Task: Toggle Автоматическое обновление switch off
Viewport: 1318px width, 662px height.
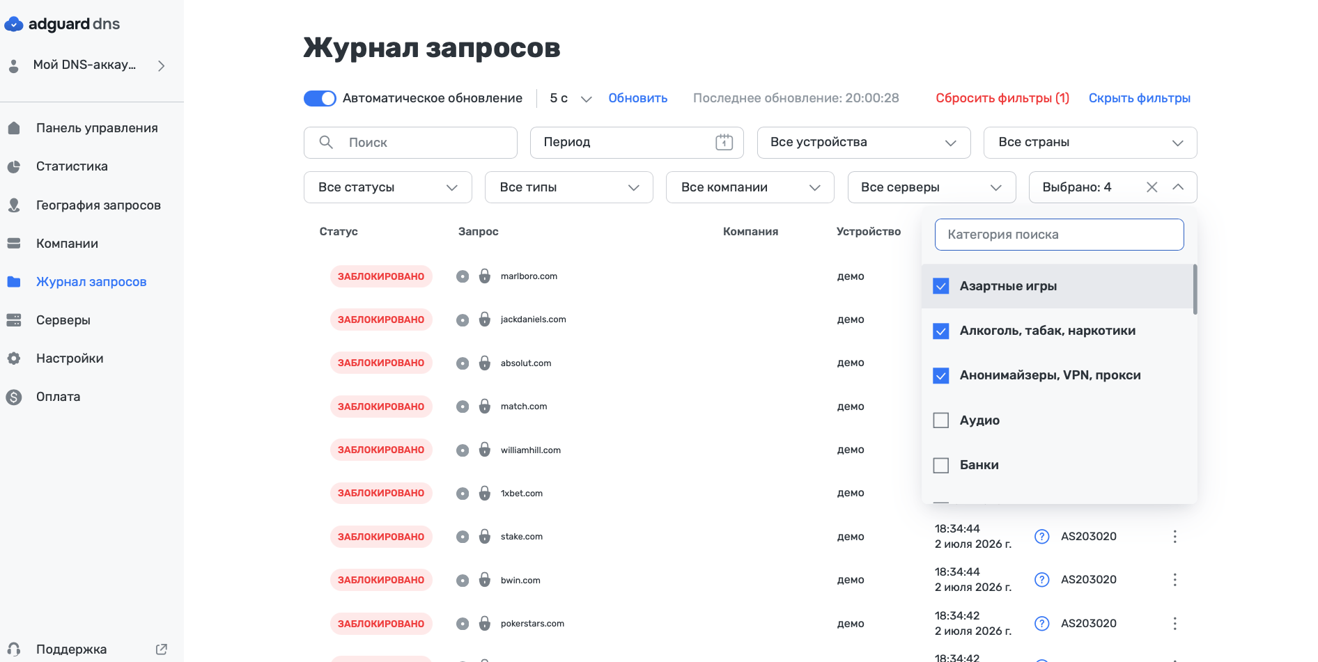Action: pyautogui.click(x=320, y=98)
